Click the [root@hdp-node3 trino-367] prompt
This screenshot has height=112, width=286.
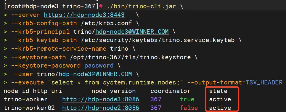51,7
